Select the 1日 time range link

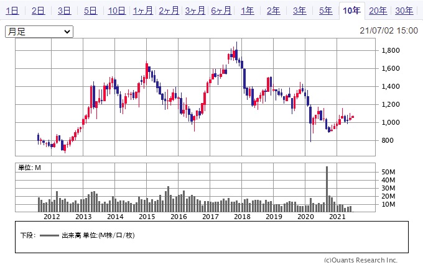pyautogui.click(x=12, y=11)
